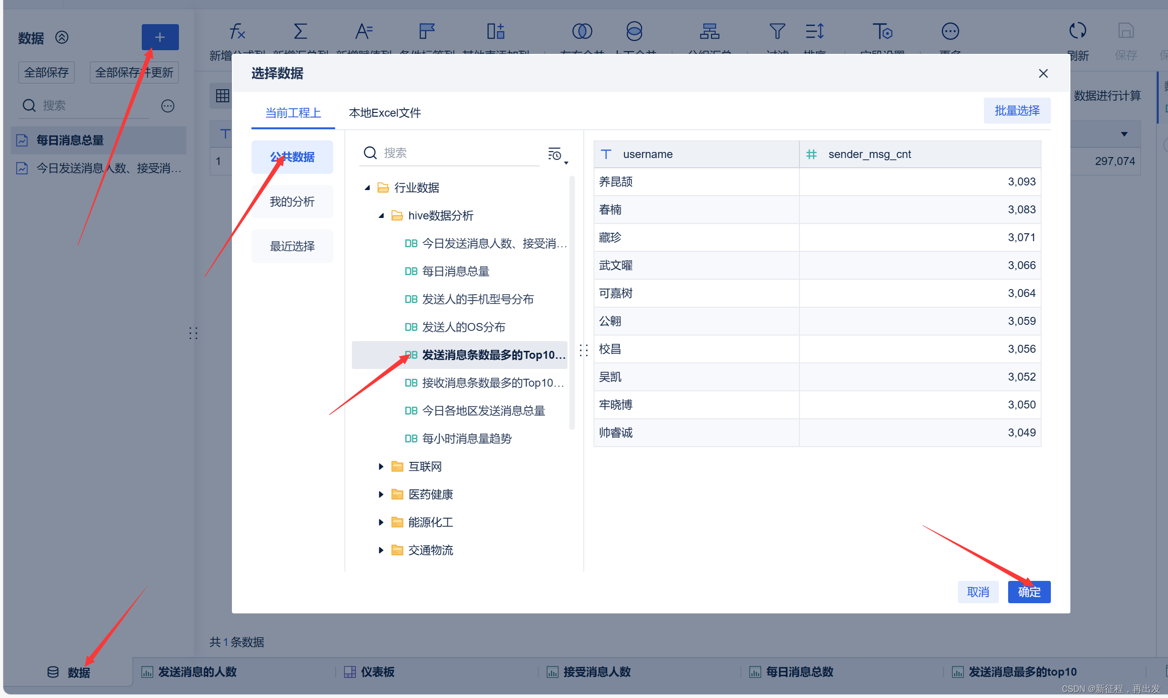The width and height of the screenshot is (1168, 698).
Task: Open the 发送消息的人数 bottom tab
Action: pos(189,672)
